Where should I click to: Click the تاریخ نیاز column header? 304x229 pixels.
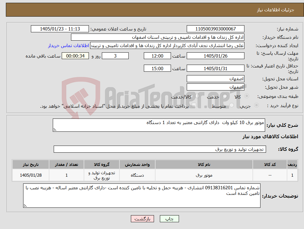[x=31, y=164]
